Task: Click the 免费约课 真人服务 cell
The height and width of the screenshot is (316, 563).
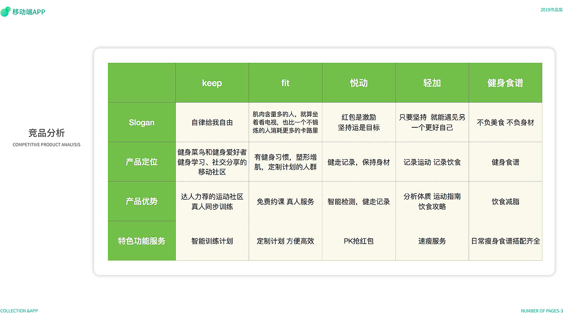Action: pos(285,201)
